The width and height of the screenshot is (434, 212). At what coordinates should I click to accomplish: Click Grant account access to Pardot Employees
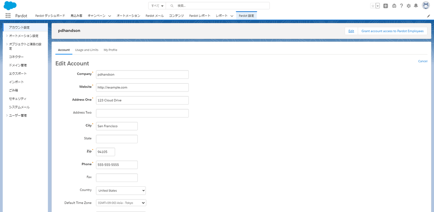tap(393, 31)
